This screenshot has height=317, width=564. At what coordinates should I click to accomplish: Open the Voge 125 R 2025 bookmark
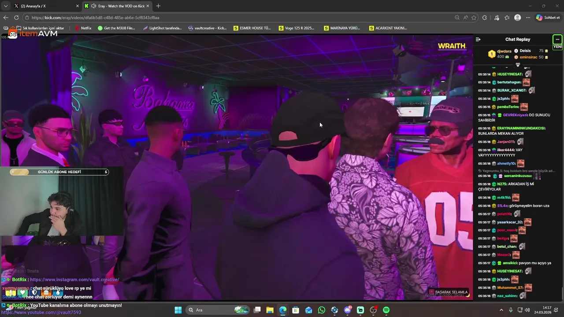(297, 28)
